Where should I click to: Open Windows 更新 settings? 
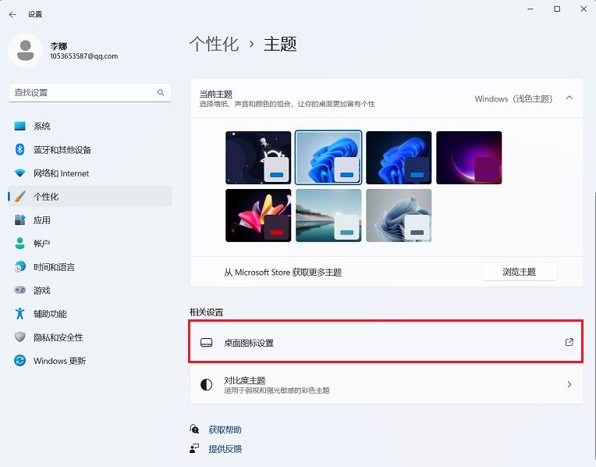pyautogui.click(x=90, y=361)
